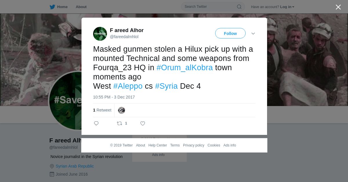This screenshot has width=348, height=182.
Task: Close the tweet overlay with X
Action: click(338, 7)
